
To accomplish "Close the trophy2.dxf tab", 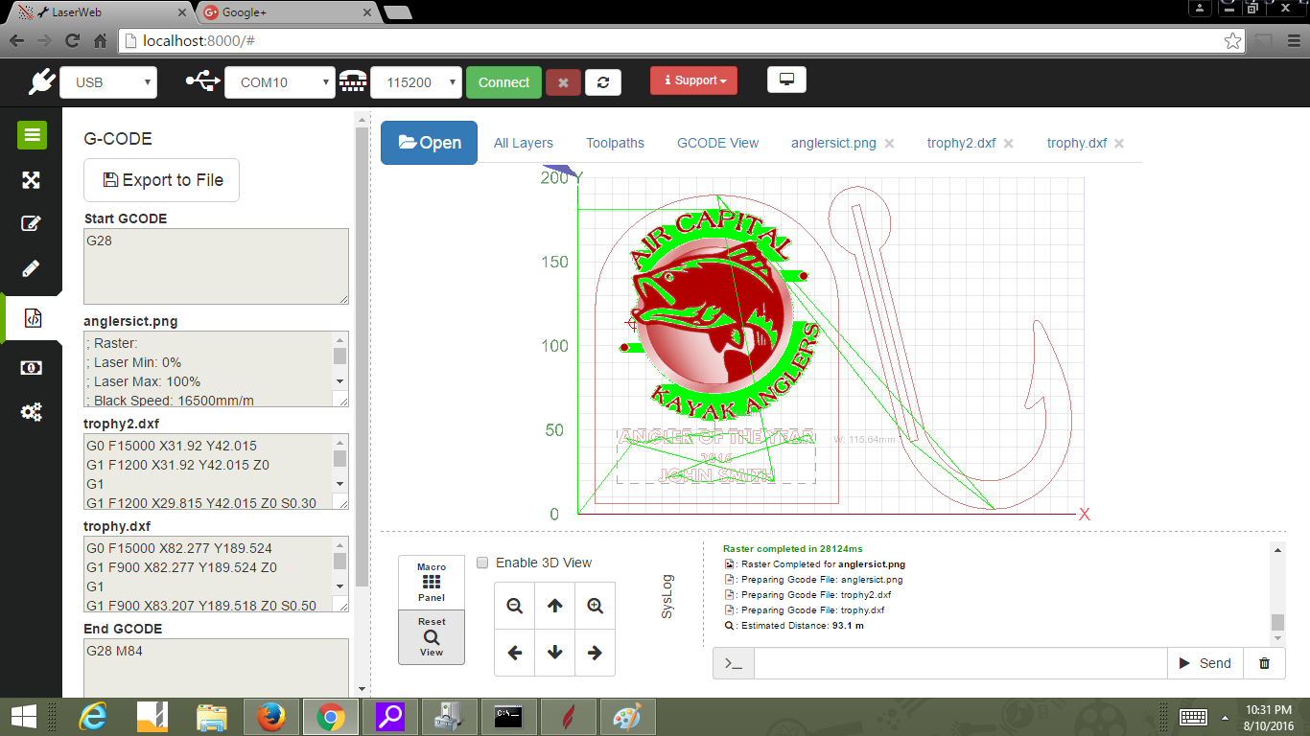I will coord(1009,144).
